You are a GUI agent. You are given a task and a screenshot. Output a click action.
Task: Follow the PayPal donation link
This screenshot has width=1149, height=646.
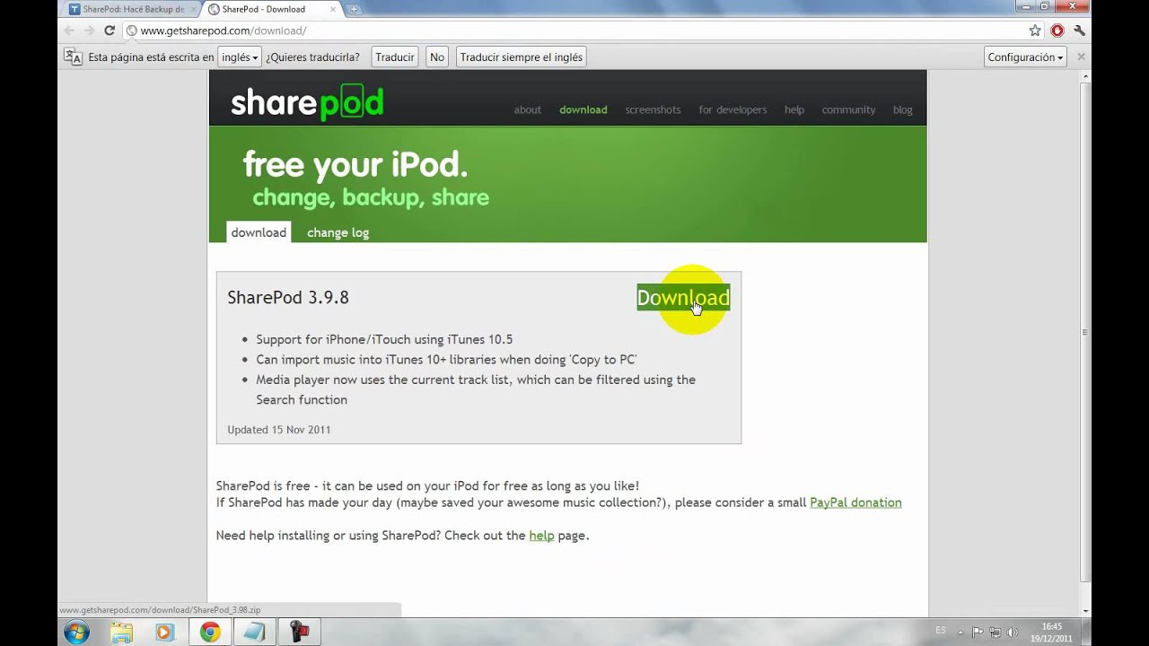(855, 502)
